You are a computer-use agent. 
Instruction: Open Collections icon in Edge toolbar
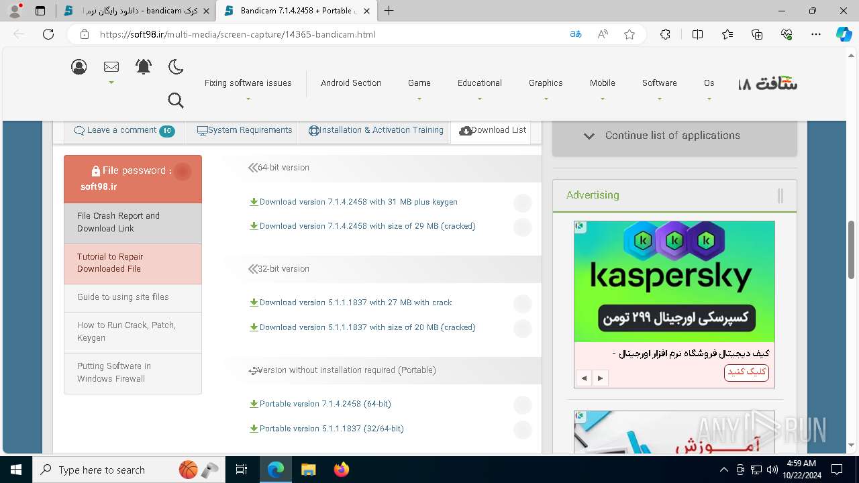click(x=757, y=34)
